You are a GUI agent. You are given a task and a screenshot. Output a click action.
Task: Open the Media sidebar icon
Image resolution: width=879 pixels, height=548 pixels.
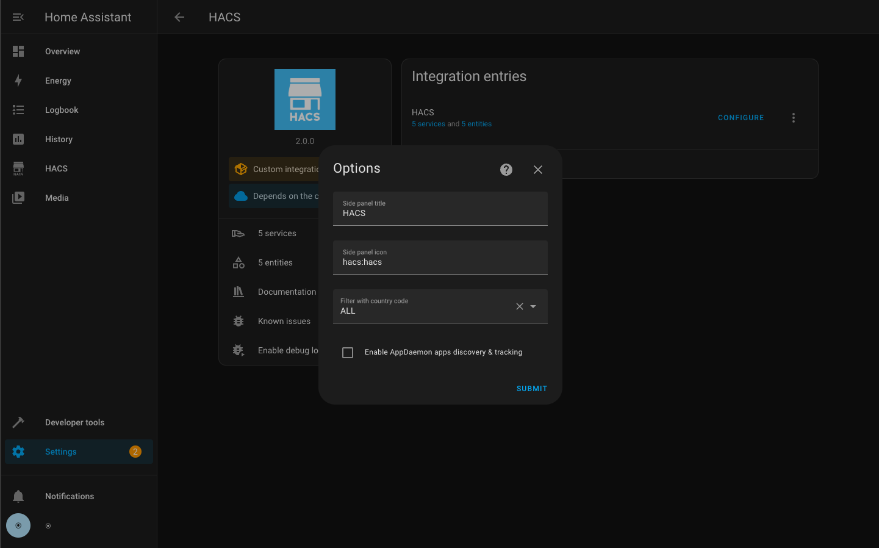click(x=18, y=198)
